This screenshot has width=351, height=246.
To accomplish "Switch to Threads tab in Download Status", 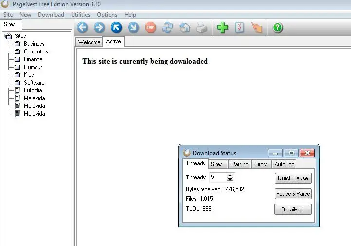I will click(195, 163).
